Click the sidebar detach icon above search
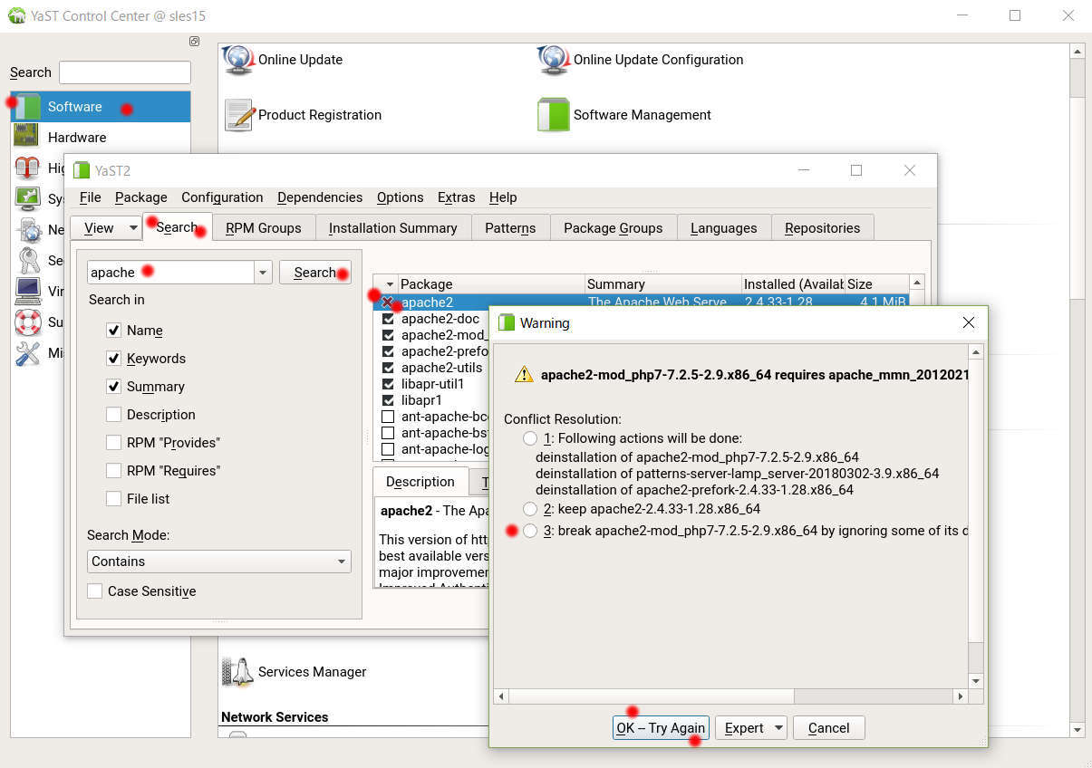This screenshot has width=1092, height=768. point(194,42)
